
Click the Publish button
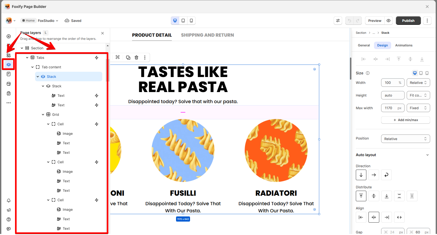[408, 21]
